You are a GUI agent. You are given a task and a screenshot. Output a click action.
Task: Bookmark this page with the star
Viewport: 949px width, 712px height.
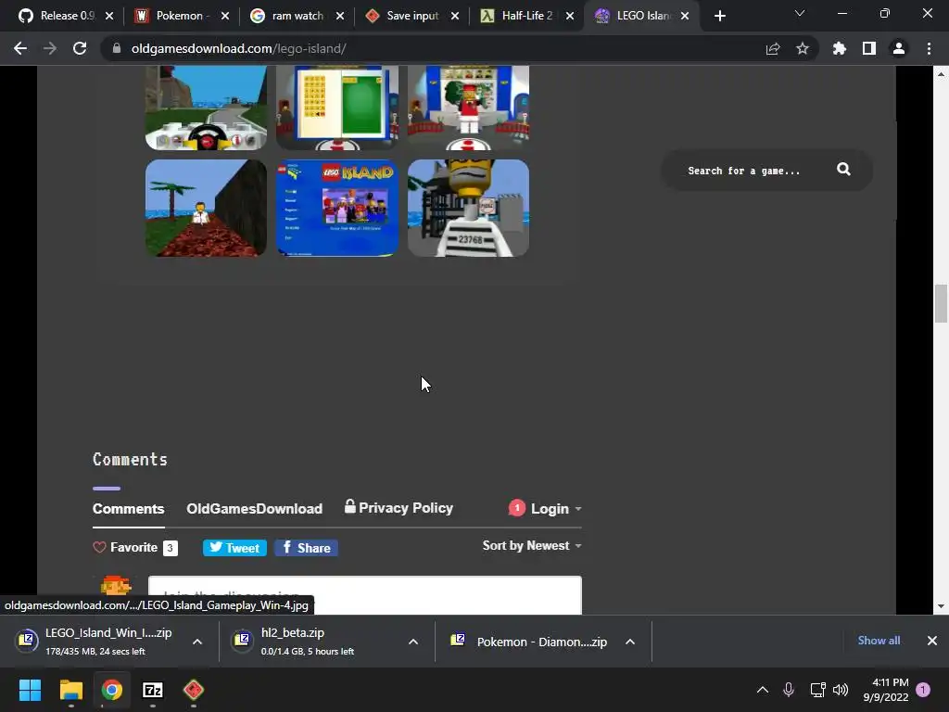click(803, 48)
